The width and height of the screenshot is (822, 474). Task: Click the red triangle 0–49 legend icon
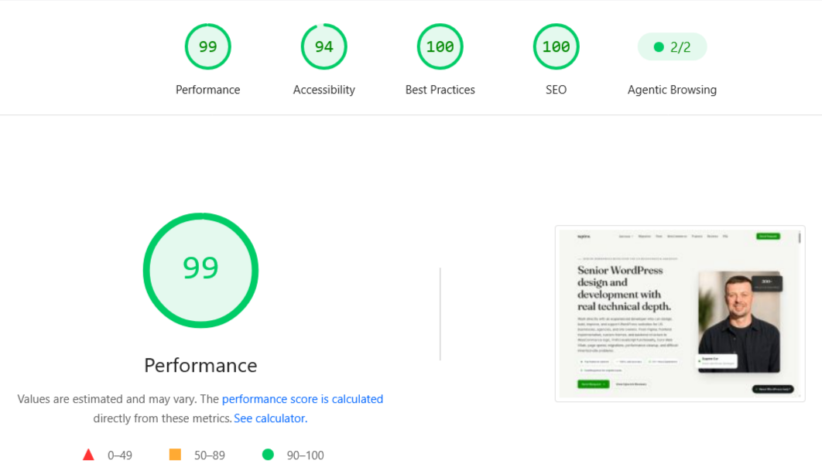88,455
